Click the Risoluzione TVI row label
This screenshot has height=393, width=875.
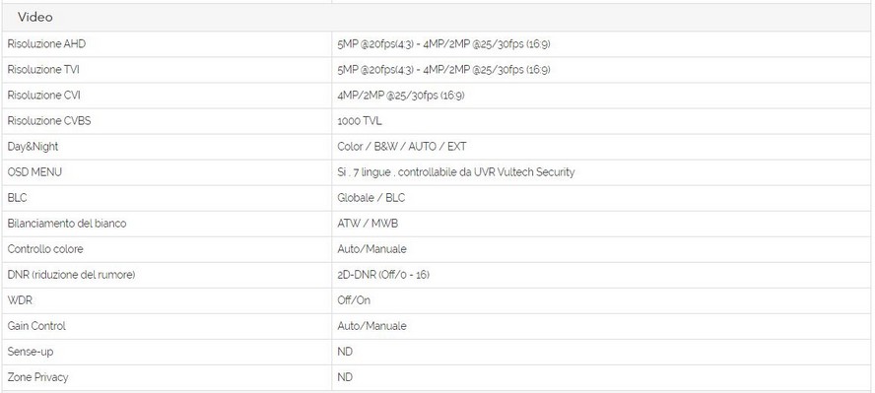(43, 70)
